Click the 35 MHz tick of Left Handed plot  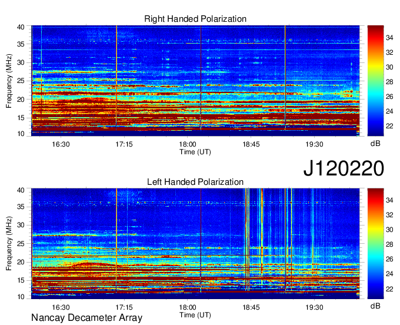21,207
